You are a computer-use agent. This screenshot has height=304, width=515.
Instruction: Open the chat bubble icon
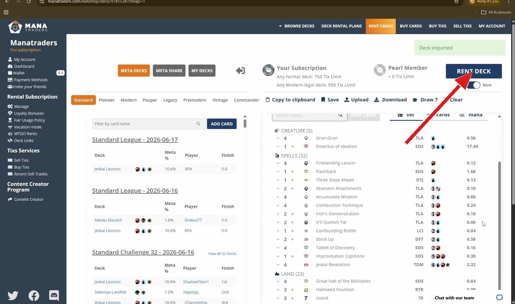click(499, 298)
